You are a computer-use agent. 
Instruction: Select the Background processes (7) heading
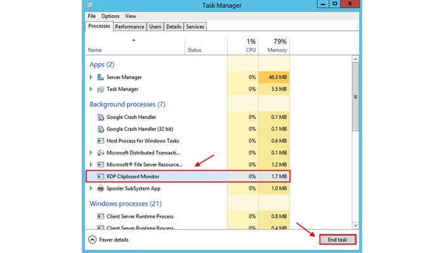pos(127,104)
